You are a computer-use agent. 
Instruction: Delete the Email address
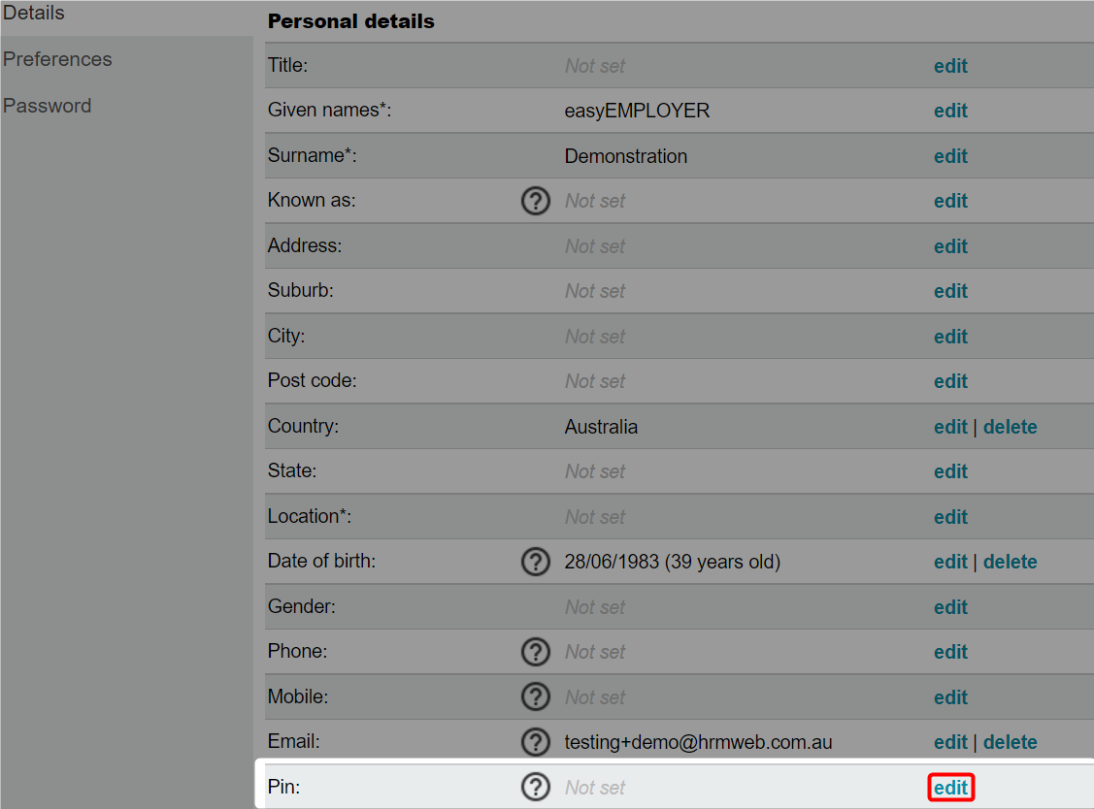1011,742
